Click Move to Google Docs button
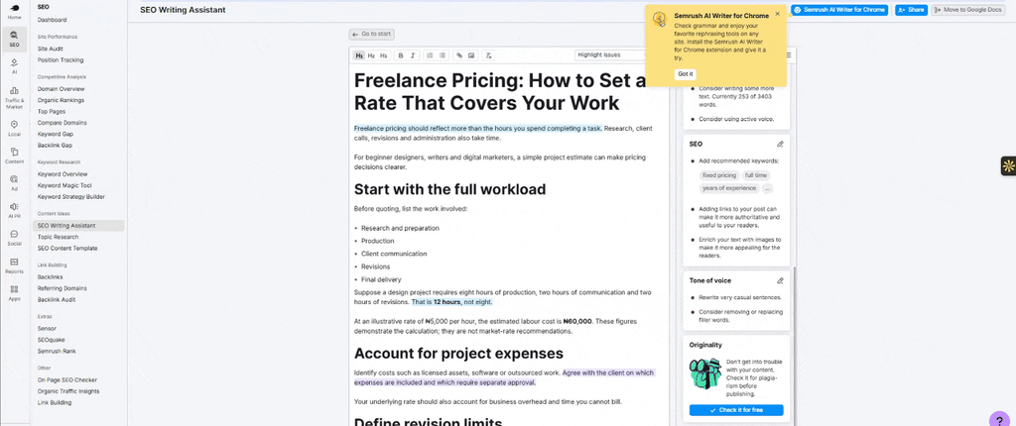This screenshot has width=1016, height=426. click(968, 10)
